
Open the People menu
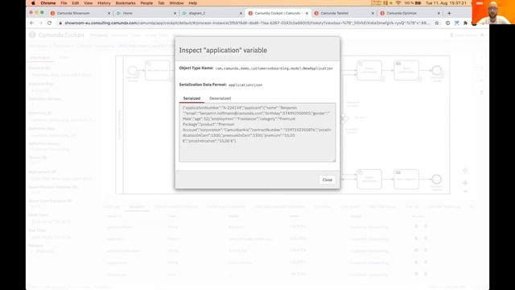click(146, 3)
